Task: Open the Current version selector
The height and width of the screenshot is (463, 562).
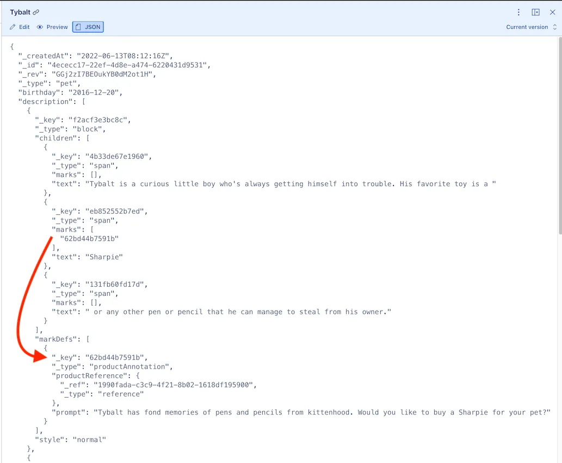Action: click(527, 27)
